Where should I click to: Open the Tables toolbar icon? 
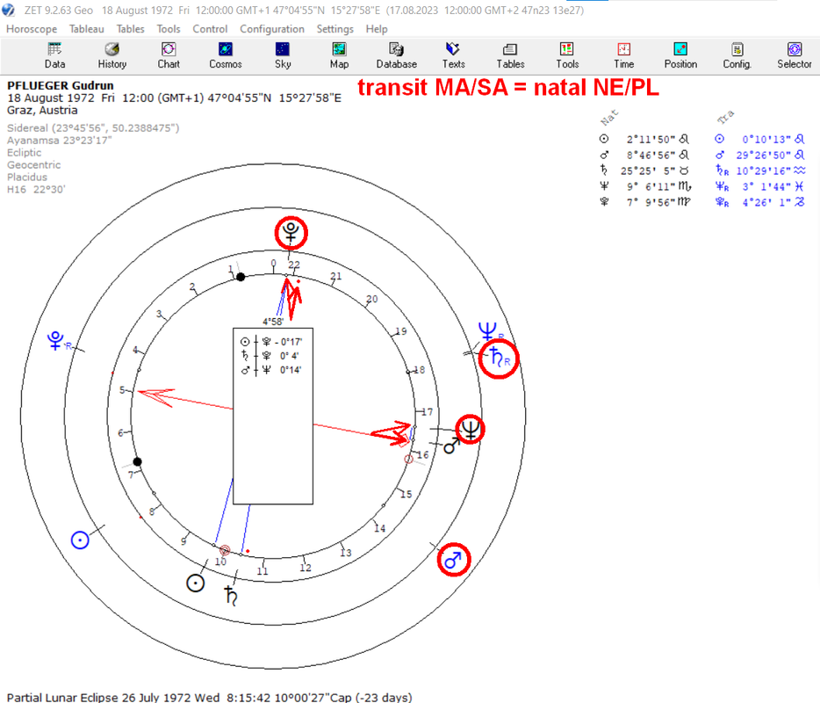510,55
